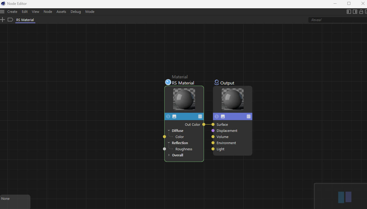Click the S solo icon on Output node
This screenshot has width=367, height=209.
217,116
